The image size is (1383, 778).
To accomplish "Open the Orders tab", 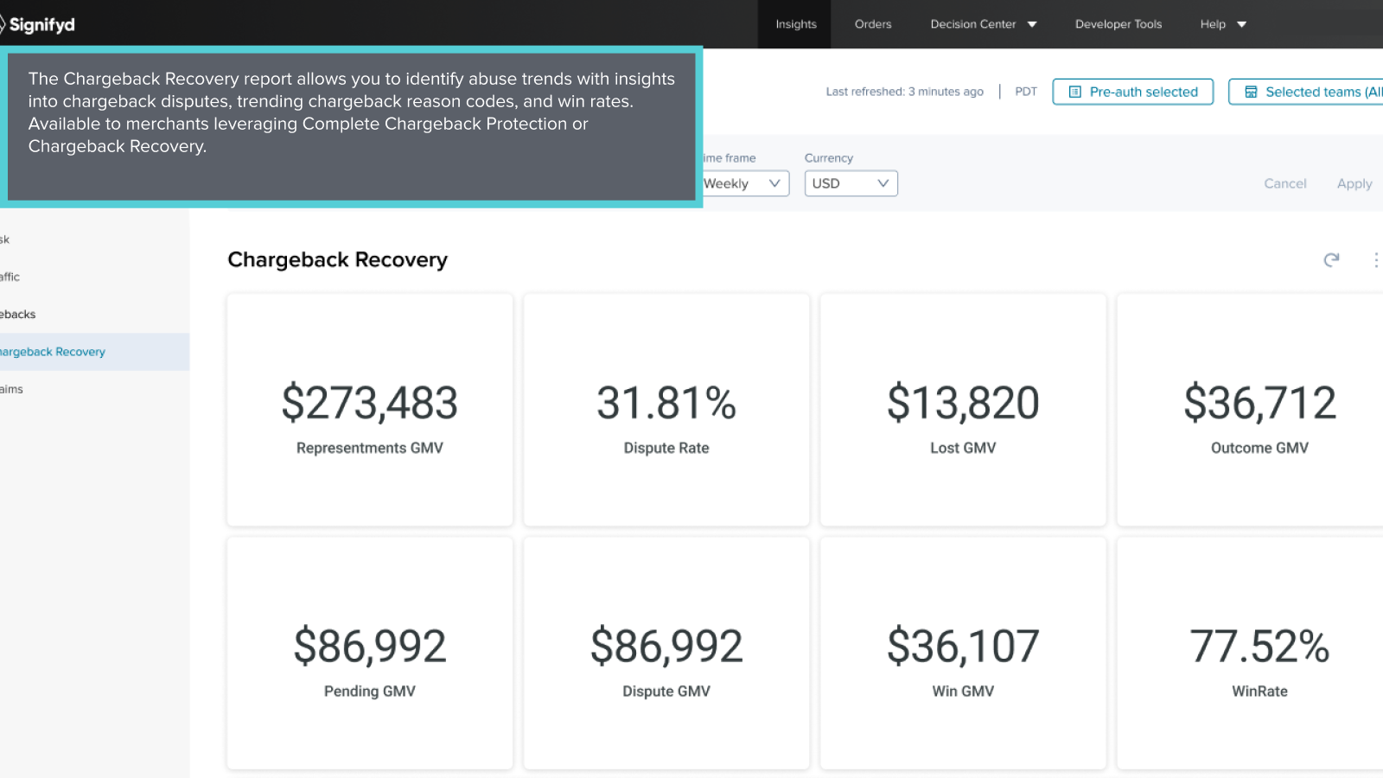I will tap(873, 24).
